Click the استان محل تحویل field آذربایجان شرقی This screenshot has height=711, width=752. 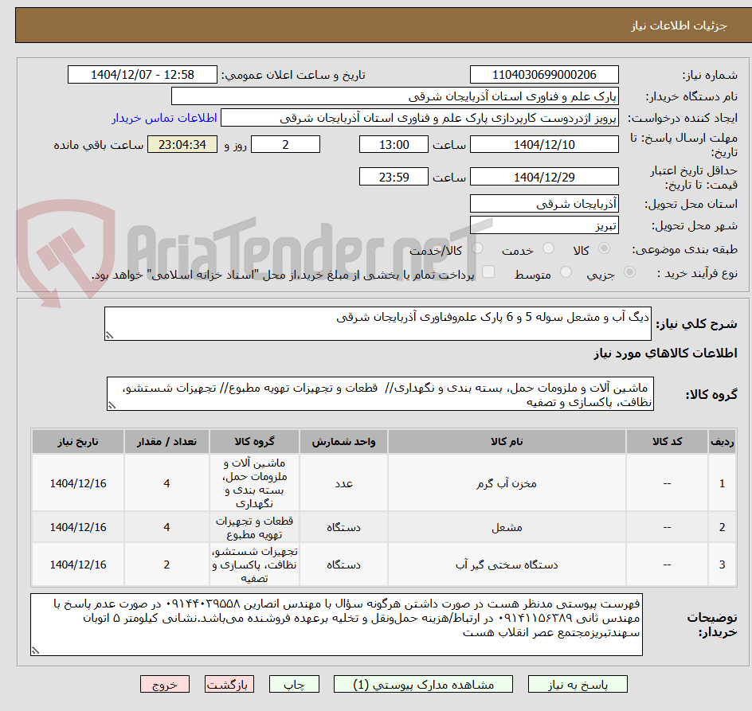pyautogui.click(x=544, y=204)
